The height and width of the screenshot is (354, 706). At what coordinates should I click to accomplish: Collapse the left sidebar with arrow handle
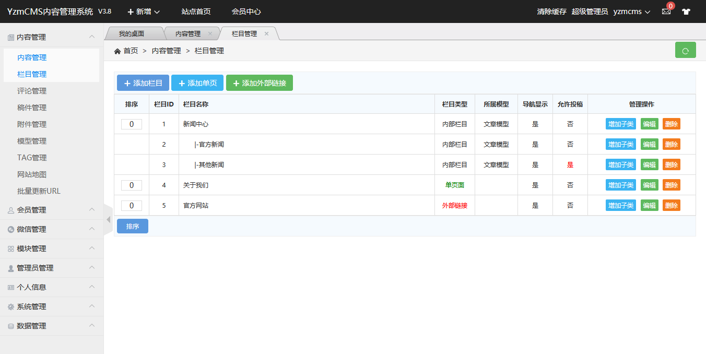(x=108, y=219)
